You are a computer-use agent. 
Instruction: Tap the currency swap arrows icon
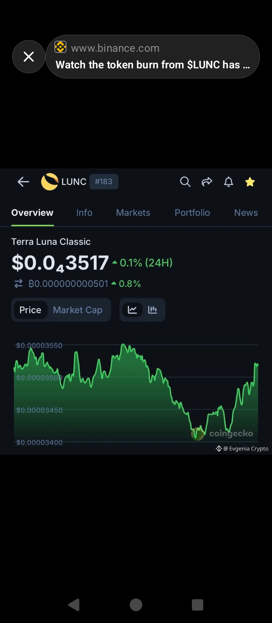click(x=19, y=284)
